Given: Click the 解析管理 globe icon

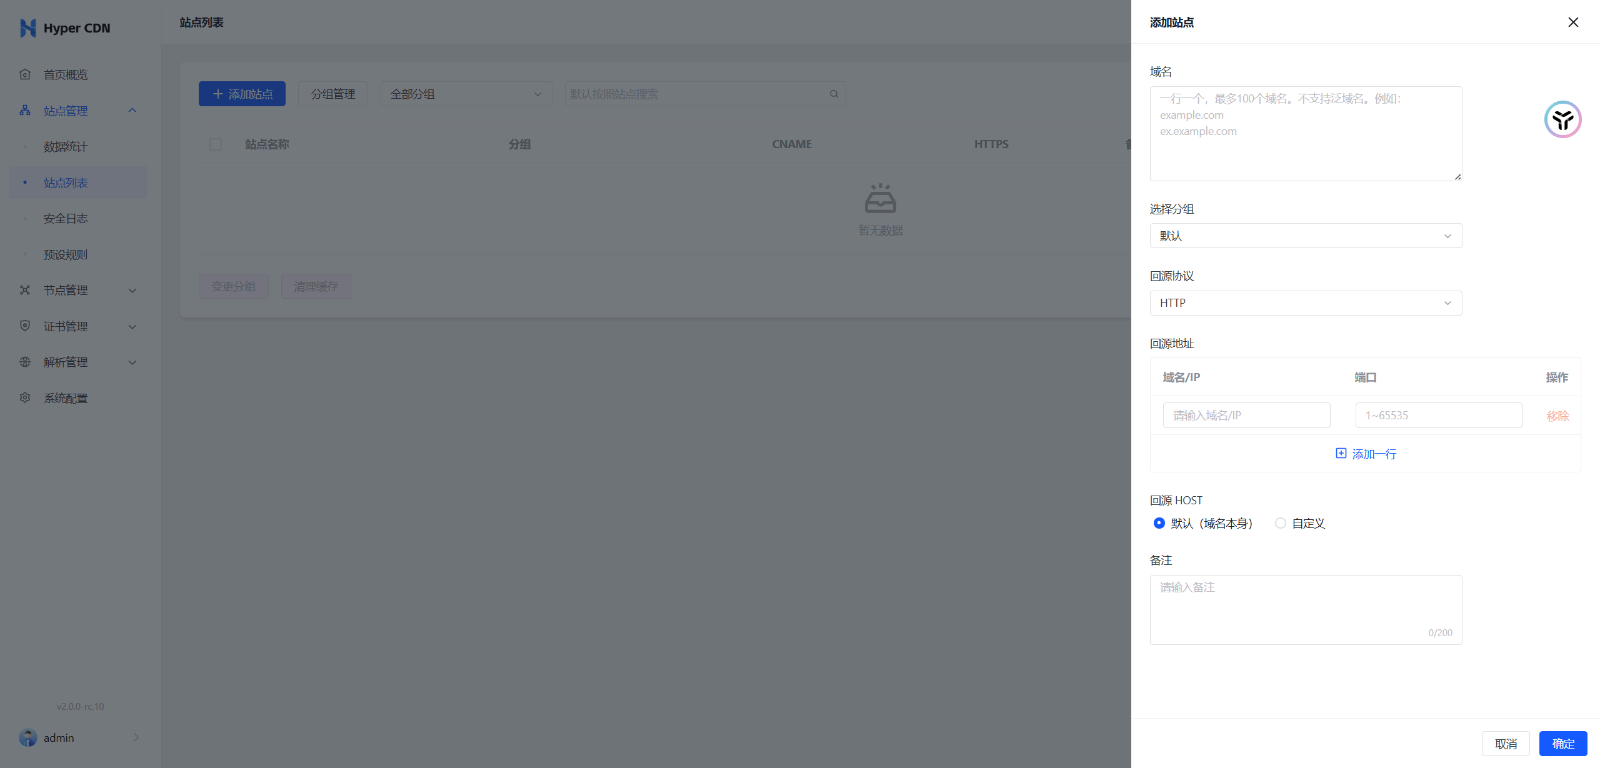Looking at the screenshot, I should pyautogui.click(x=25, y=362).
